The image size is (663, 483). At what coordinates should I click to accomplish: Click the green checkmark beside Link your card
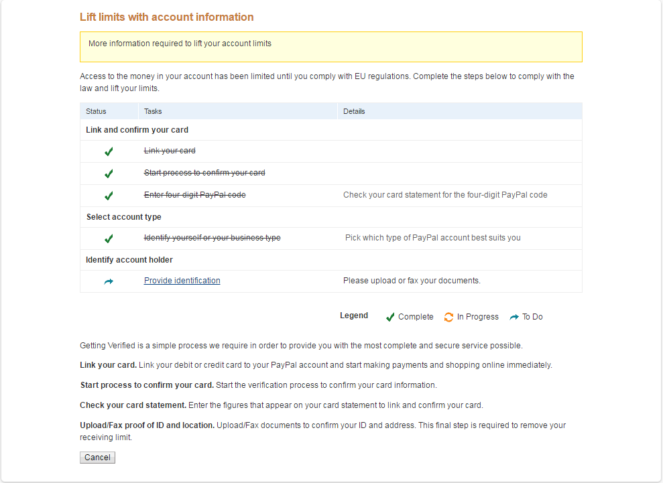pos(109,151)
